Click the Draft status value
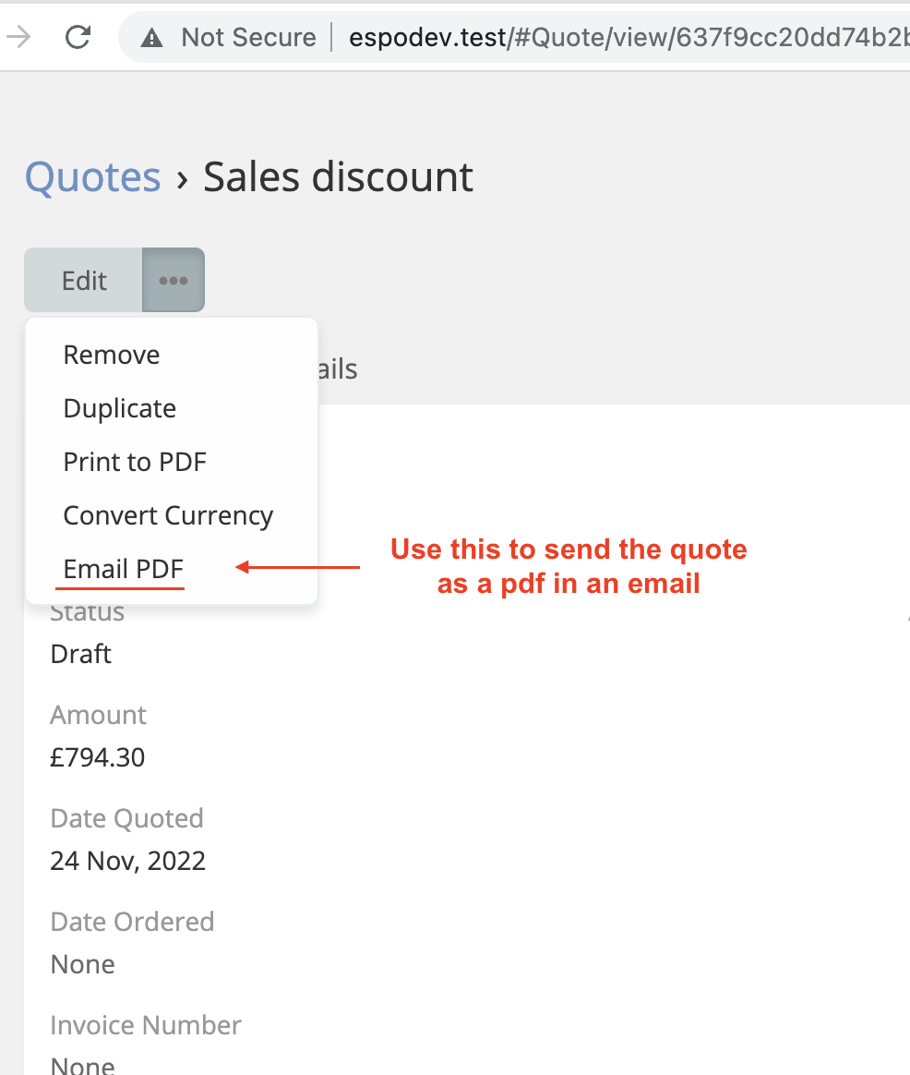The width and height of the screenshot is (910, 1075). (81, 654)
